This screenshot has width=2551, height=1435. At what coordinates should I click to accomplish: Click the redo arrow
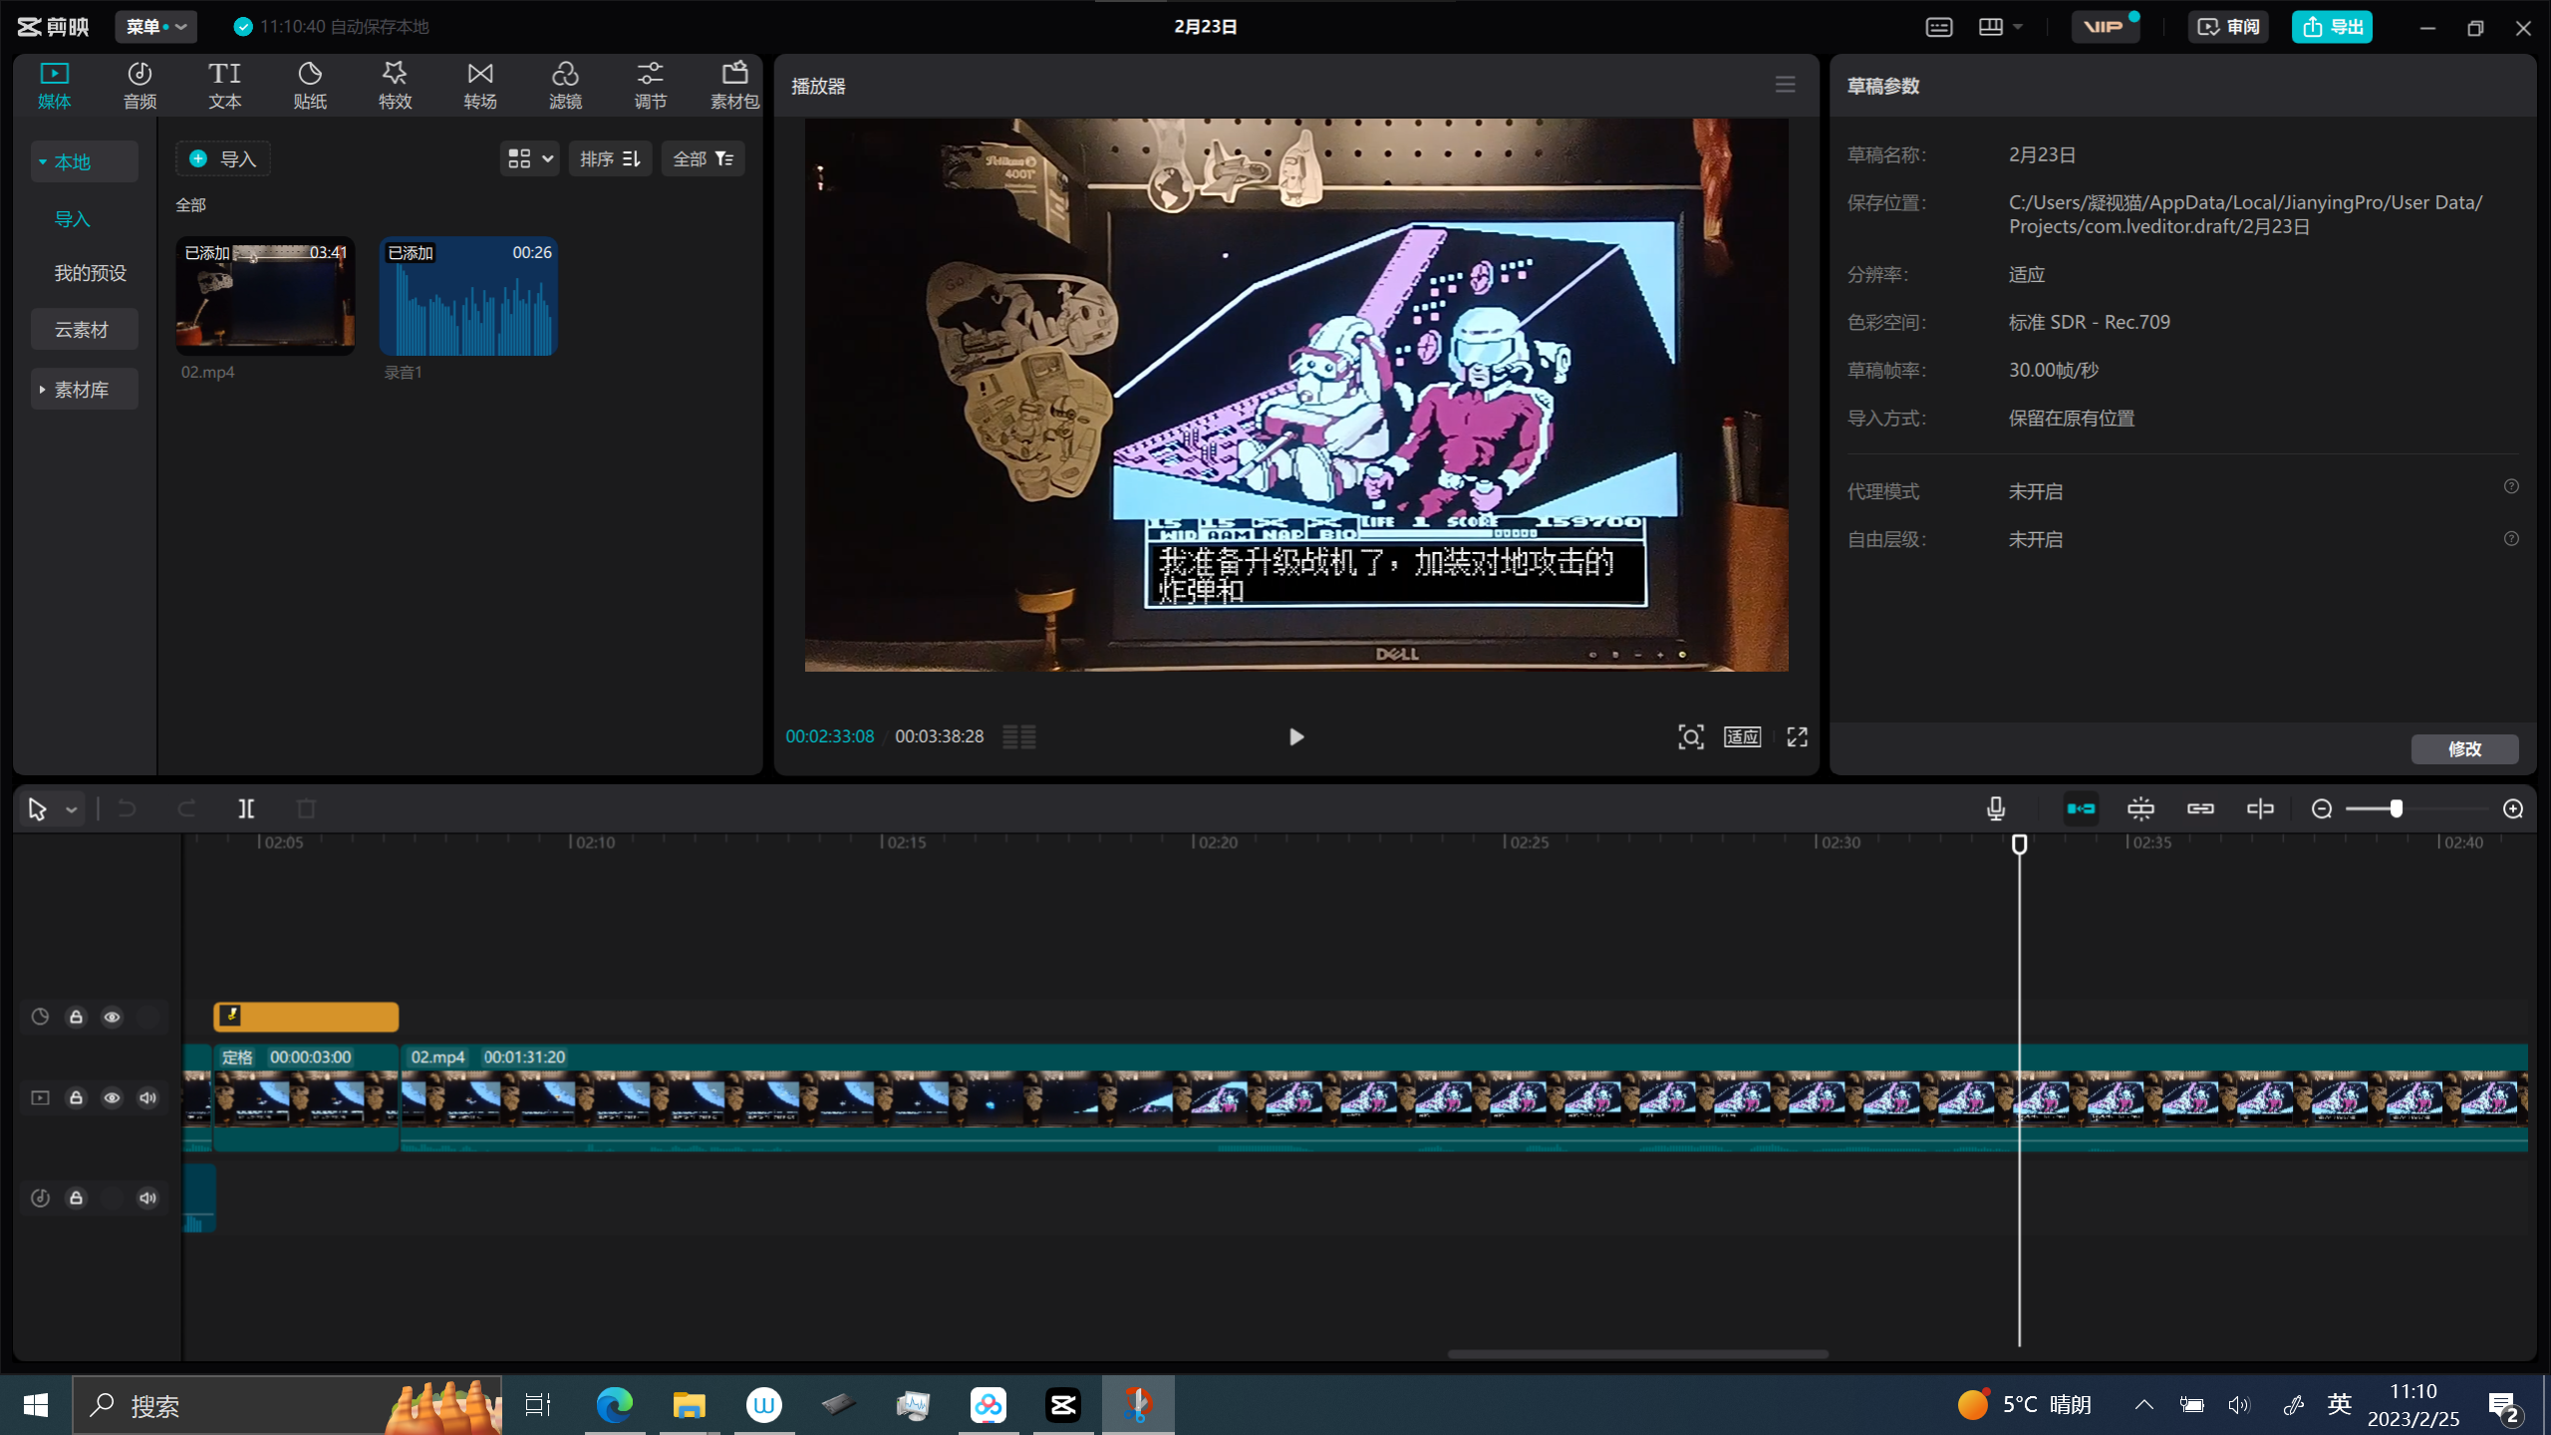tap(186, 809)
